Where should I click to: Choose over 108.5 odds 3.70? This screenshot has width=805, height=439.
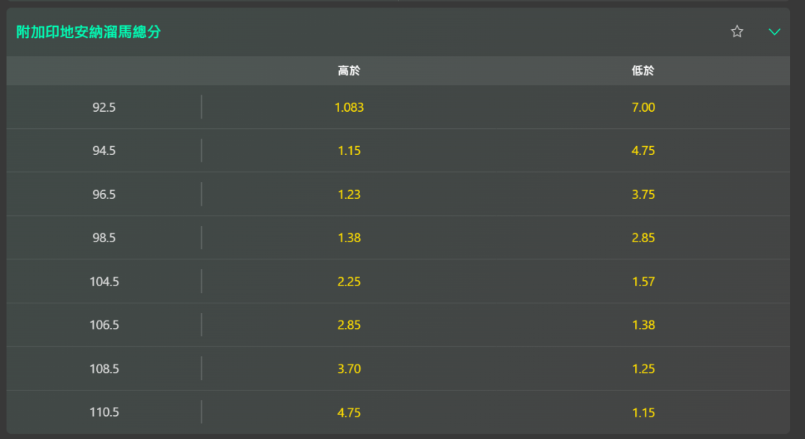pyautogui.click(x=349, y=369)
